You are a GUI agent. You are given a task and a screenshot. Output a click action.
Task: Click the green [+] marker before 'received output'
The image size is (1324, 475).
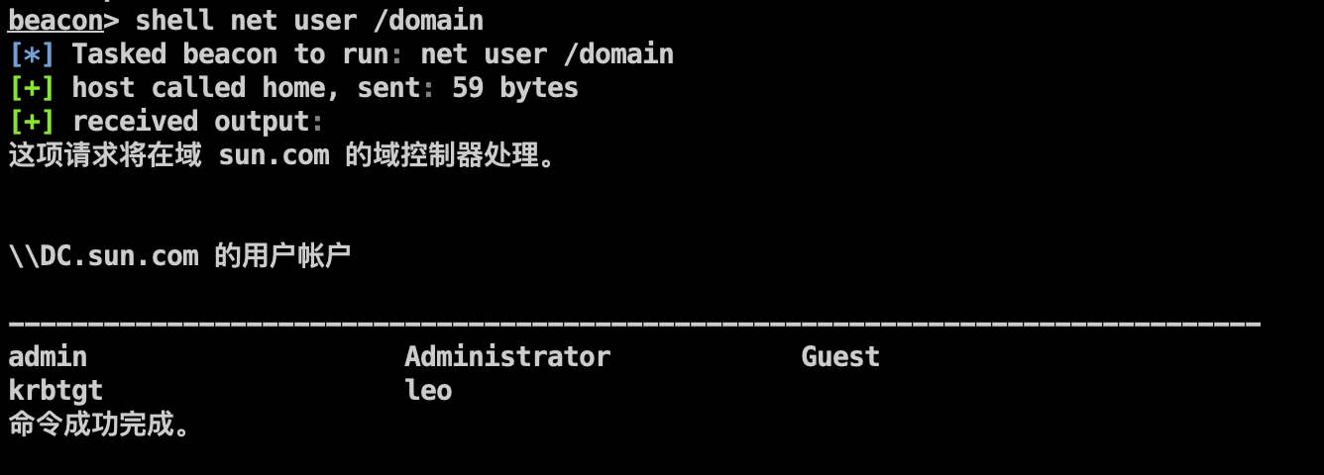tap(32, 121)
